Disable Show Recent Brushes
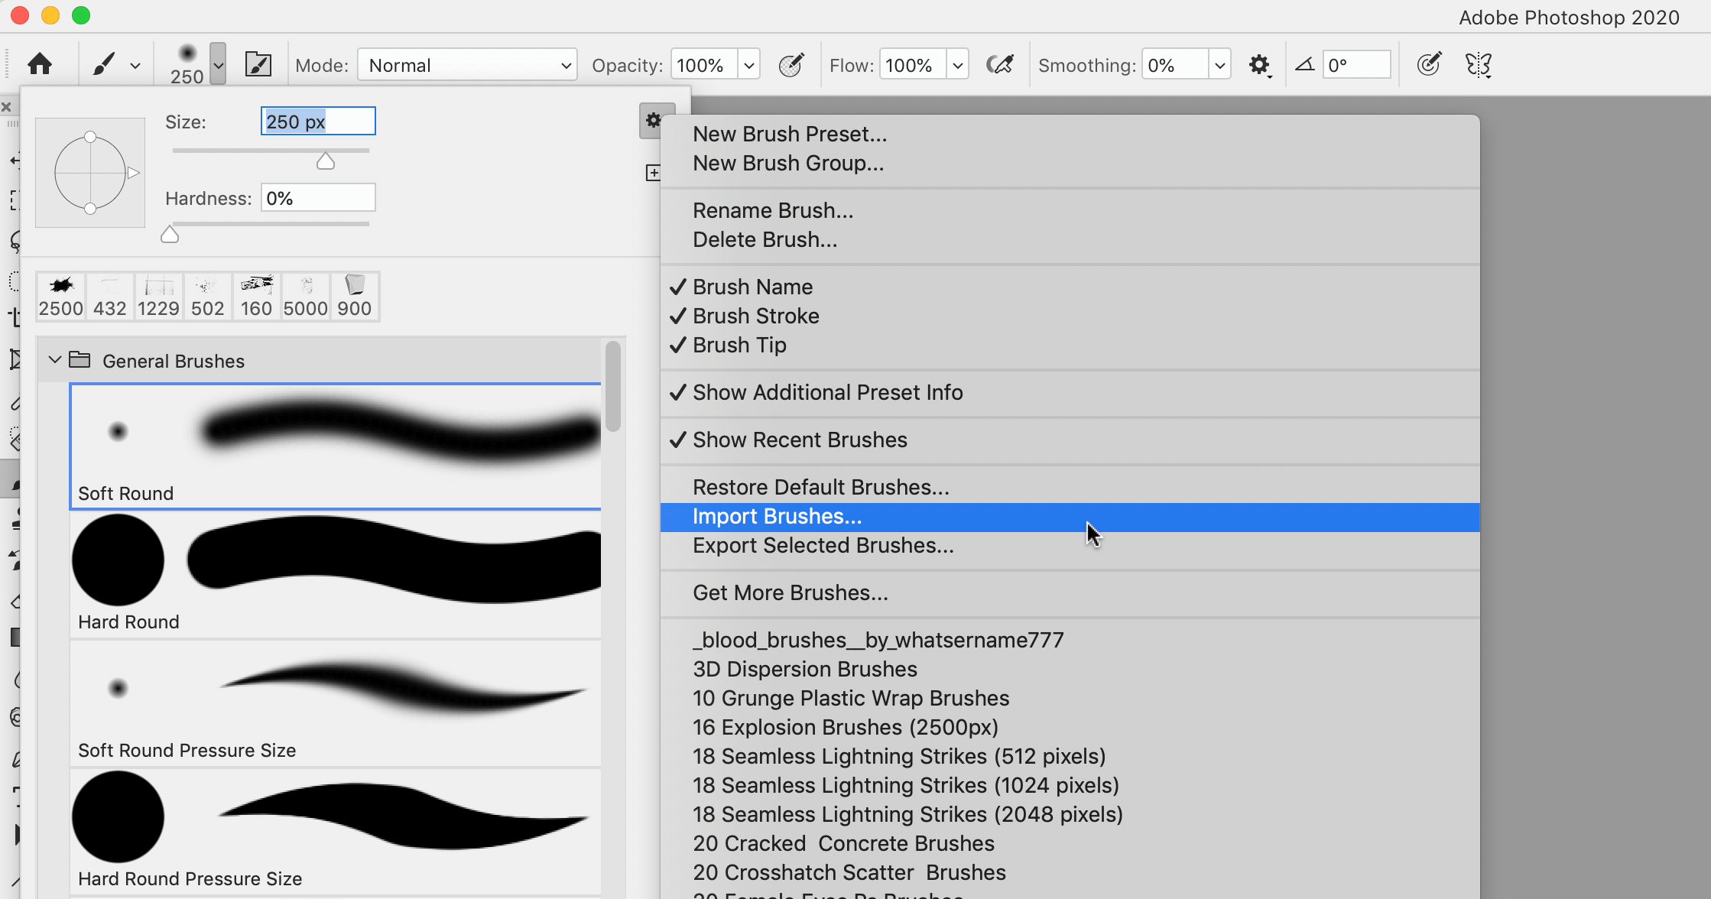The image size is (1711, 899). click(799, 440)
